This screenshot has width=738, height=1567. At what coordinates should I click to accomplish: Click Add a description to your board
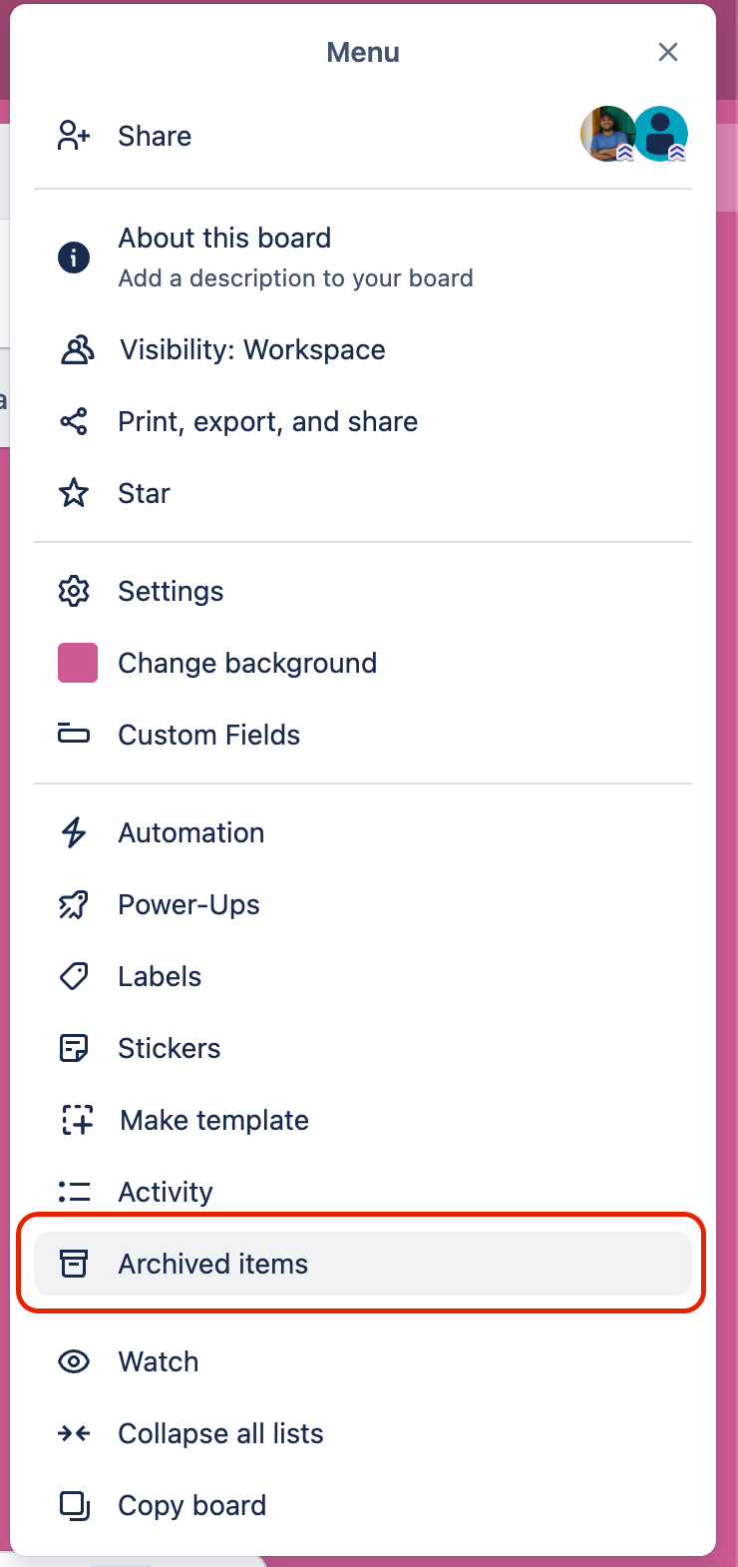click(295, 278)
